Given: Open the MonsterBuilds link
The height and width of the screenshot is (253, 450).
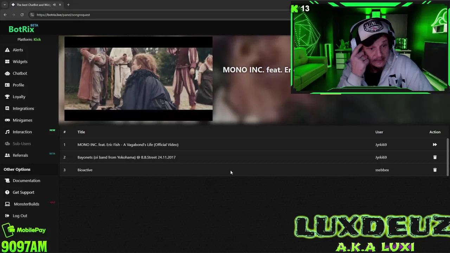Looking at the screenshot, I should [x=26, y=204].
